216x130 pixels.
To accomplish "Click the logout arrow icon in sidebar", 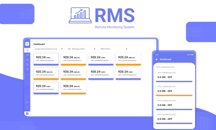I will point(27,108).
